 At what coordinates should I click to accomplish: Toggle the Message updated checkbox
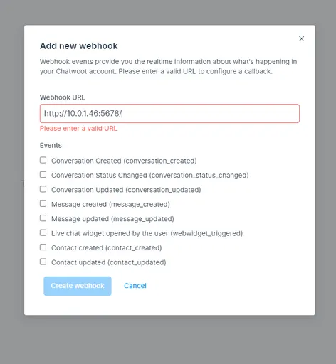click(43, 218)
